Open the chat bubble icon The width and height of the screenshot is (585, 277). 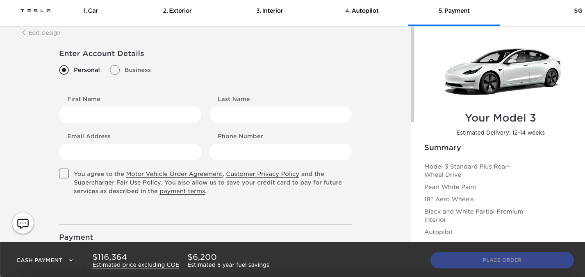(x=23, y=223)
